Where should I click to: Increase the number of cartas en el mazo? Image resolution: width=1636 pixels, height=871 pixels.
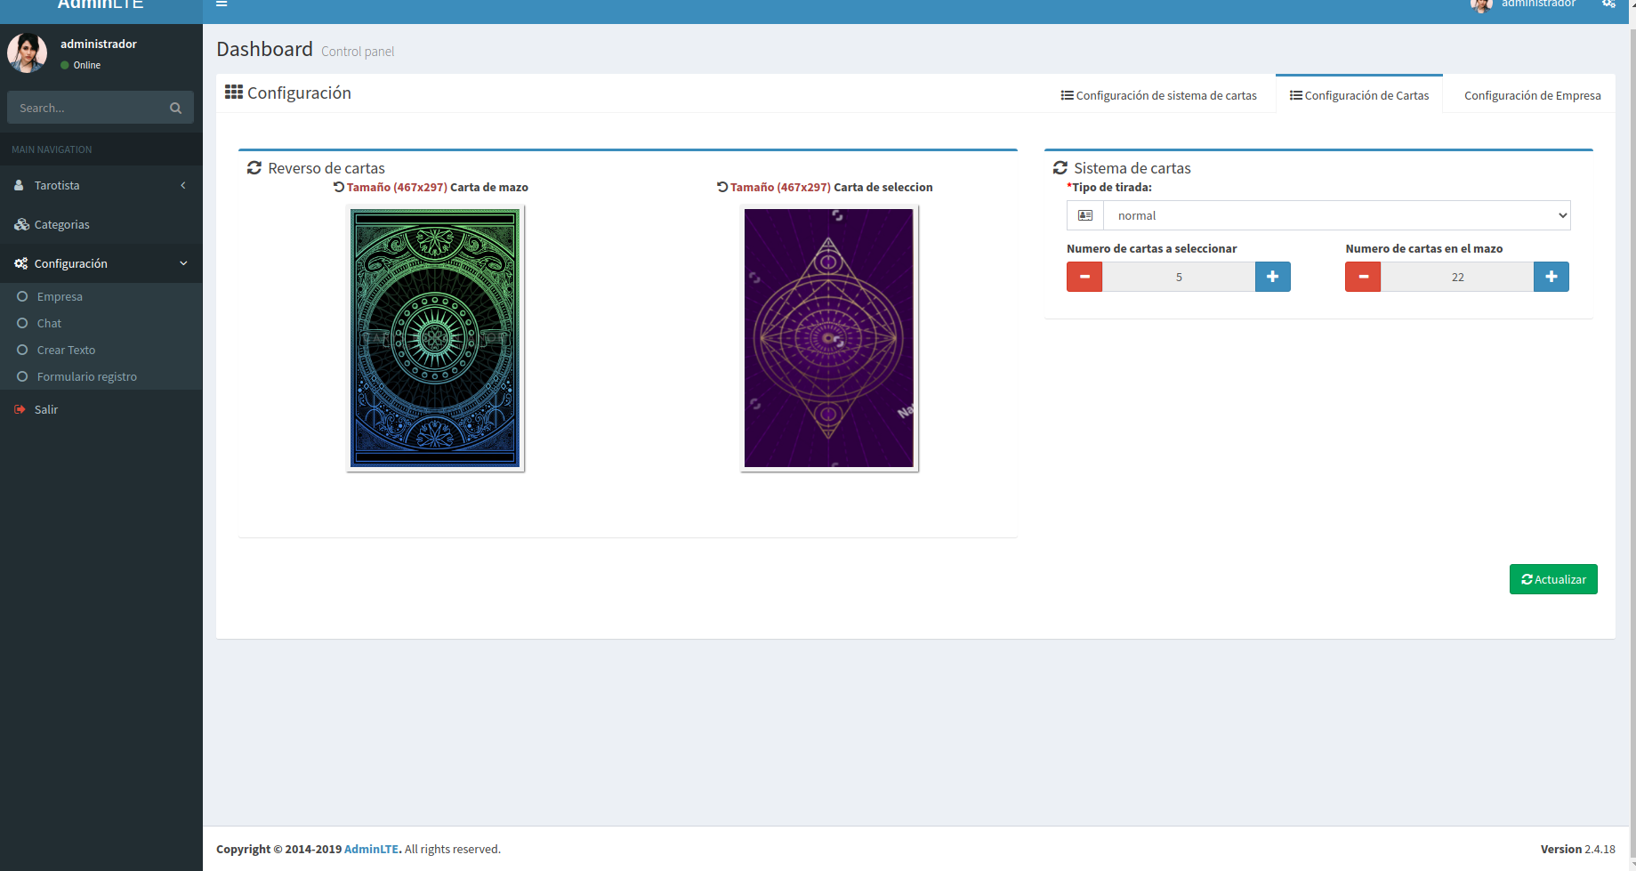coord(1551,277)
